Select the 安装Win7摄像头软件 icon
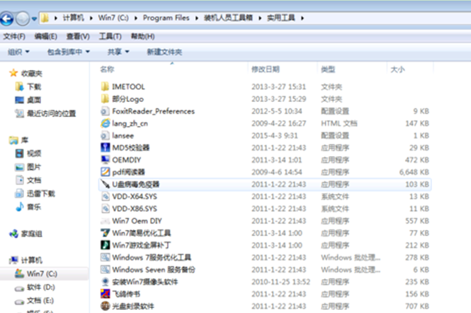The width and height of the screenshot is (471, 313). (105, 282)
